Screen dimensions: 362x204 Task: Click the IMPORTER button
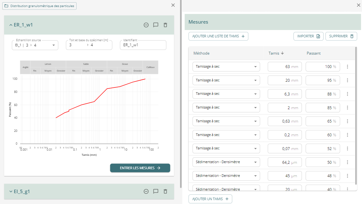click(308, 36)
